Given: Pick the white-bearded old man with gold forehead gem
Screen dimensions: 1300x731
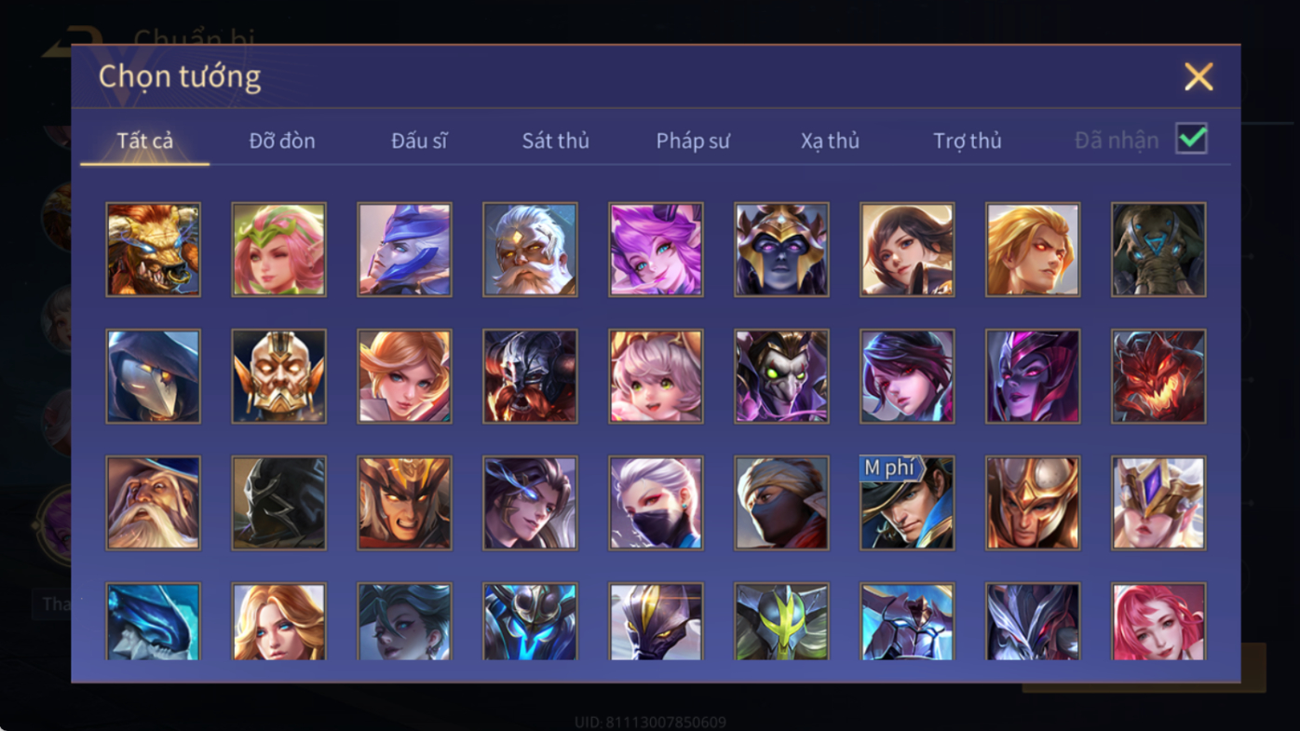Looking at the screenshot, I should pyautogui.click(x=530, y=250).
